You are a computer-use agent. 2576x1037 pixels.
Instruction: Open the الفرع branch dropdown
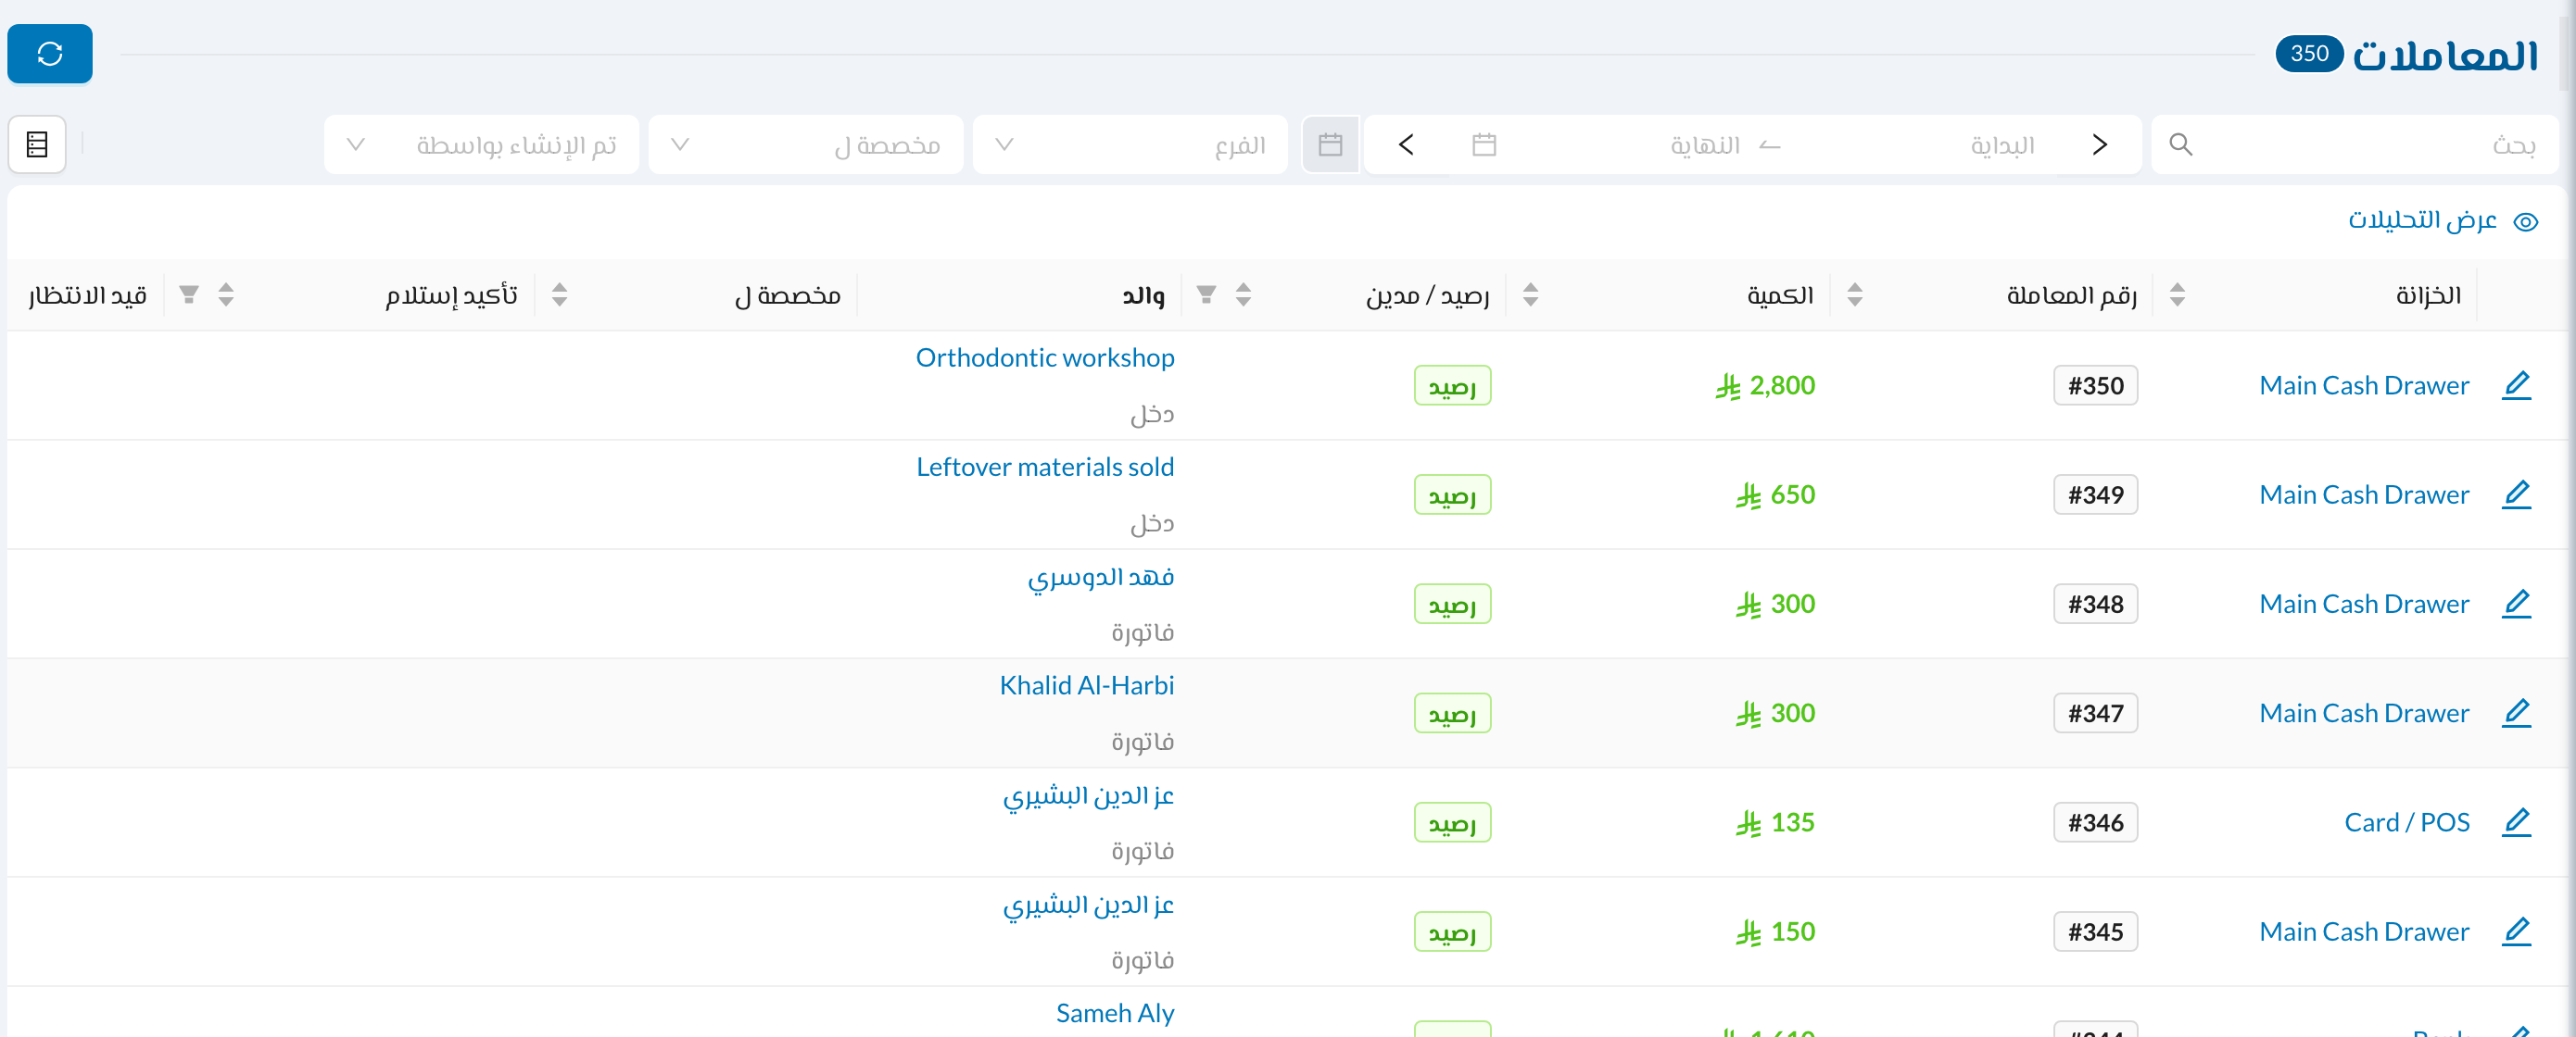[x=1130, y=144]
